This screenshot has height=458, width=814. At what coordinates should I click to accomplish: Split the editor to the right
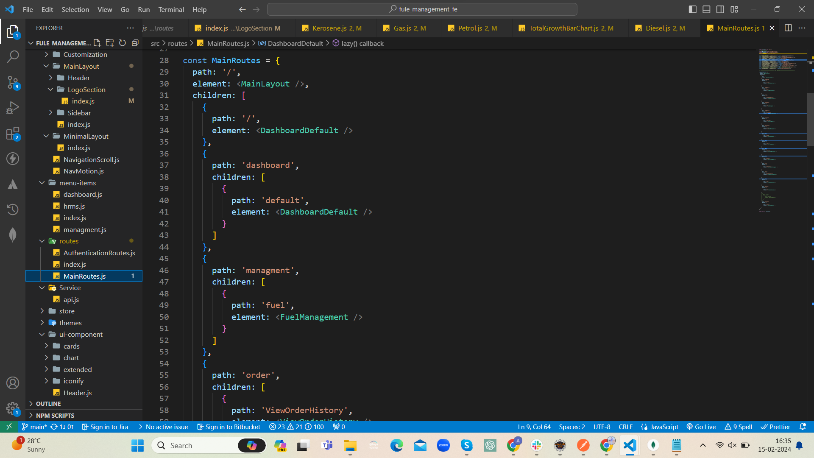(788, 28)
